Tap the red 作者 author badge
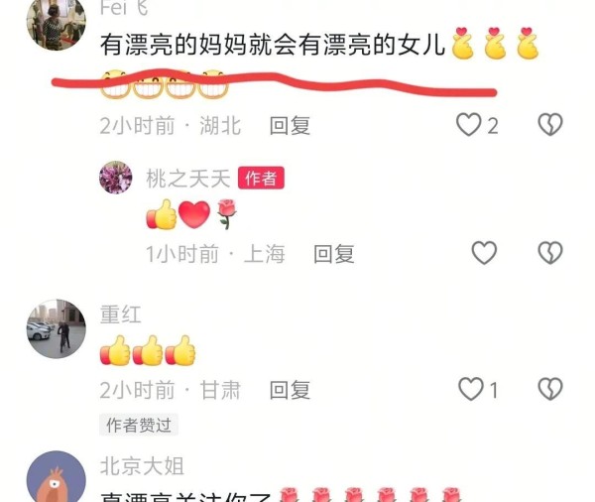 point(261,178)
